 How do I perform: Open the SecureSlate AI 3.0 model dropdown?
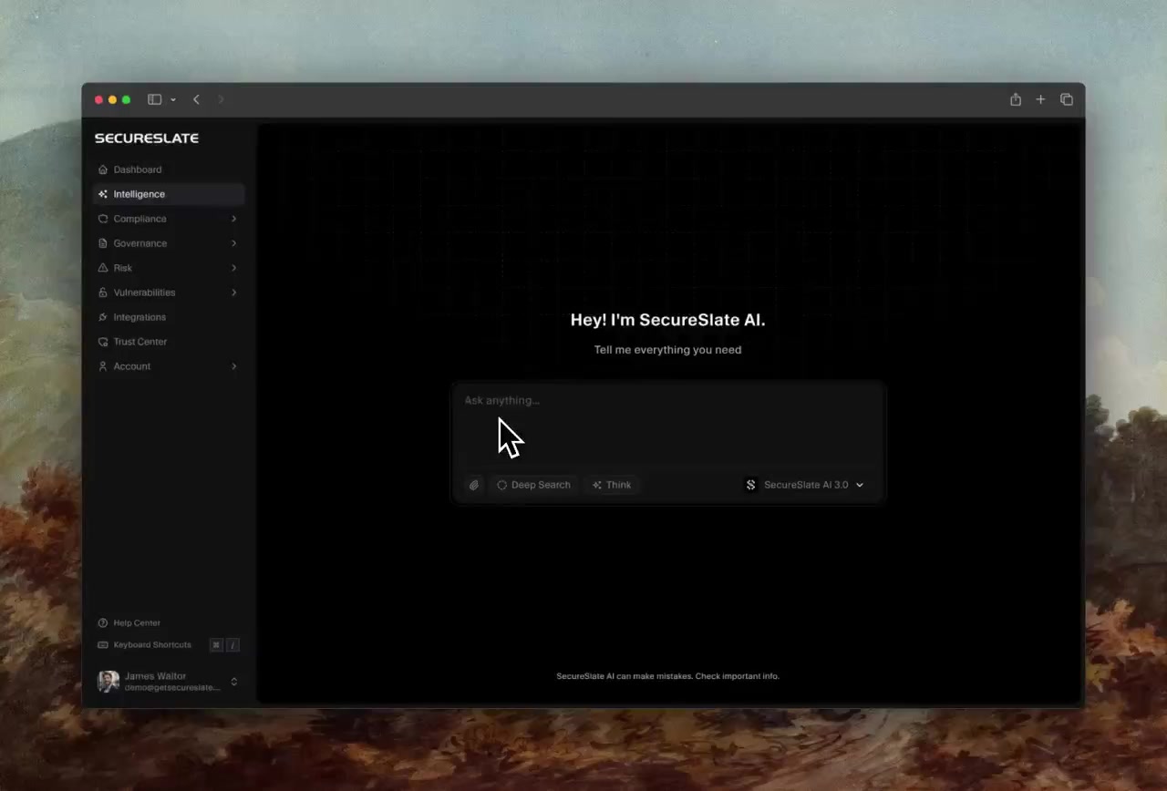804,485
